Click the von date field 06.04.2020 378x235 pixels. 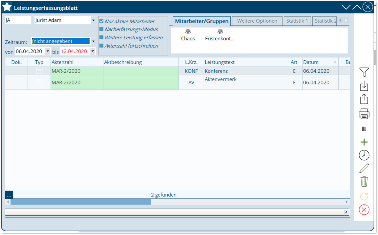[30, 51]
